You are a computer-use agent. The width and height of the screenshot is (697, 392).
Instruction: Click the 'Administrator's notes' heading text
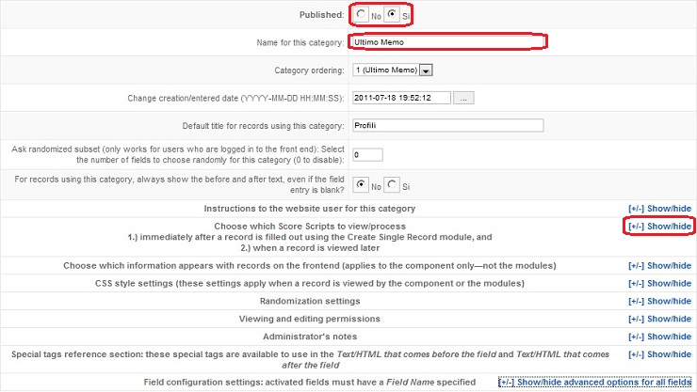pyautogui.click(x=310, y=337)
